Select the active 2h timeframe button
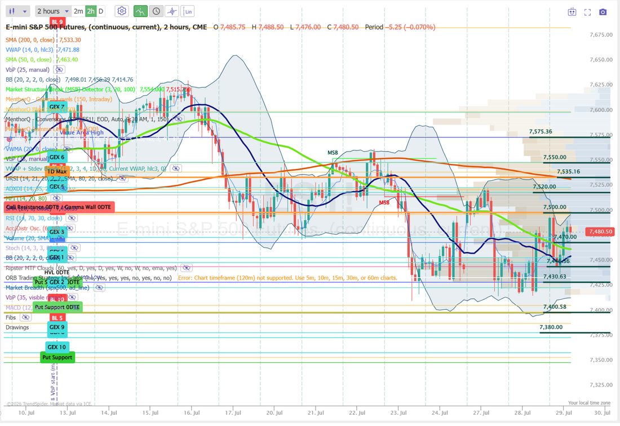Viewport: 620px width, 426px height. pyautogui.click(x=91, y=11)
